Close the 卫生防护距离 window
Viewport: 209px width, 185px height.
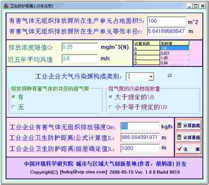tap(203, 6)
